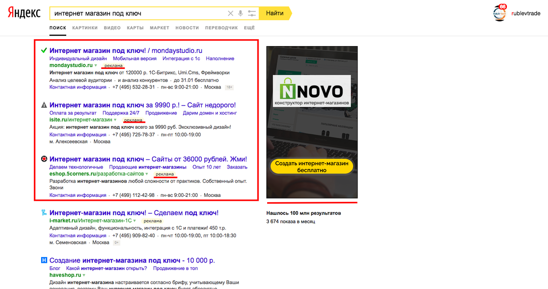Click Дарим домен и хостинг sitelink
This screenshot has height=289, width=548.
pyautogui.click(x=210, y=113)
